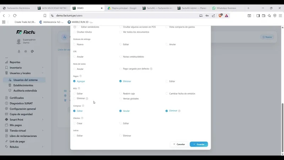The width and height of the screenshot is (284, 160).
Task: Click the lock icon under Superadmin profile
Action: (19, 52)
